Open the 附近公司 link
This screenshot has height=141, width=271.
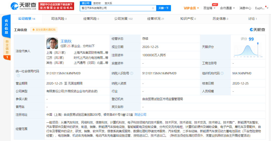click(x=140, y=115)
